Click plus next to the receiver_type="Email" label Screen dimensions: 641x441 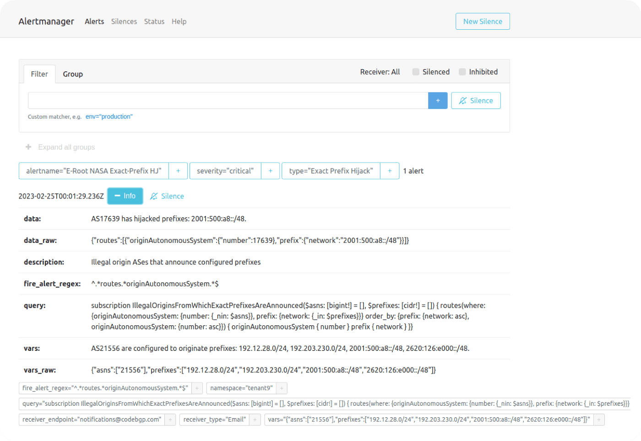click(255, 419)
